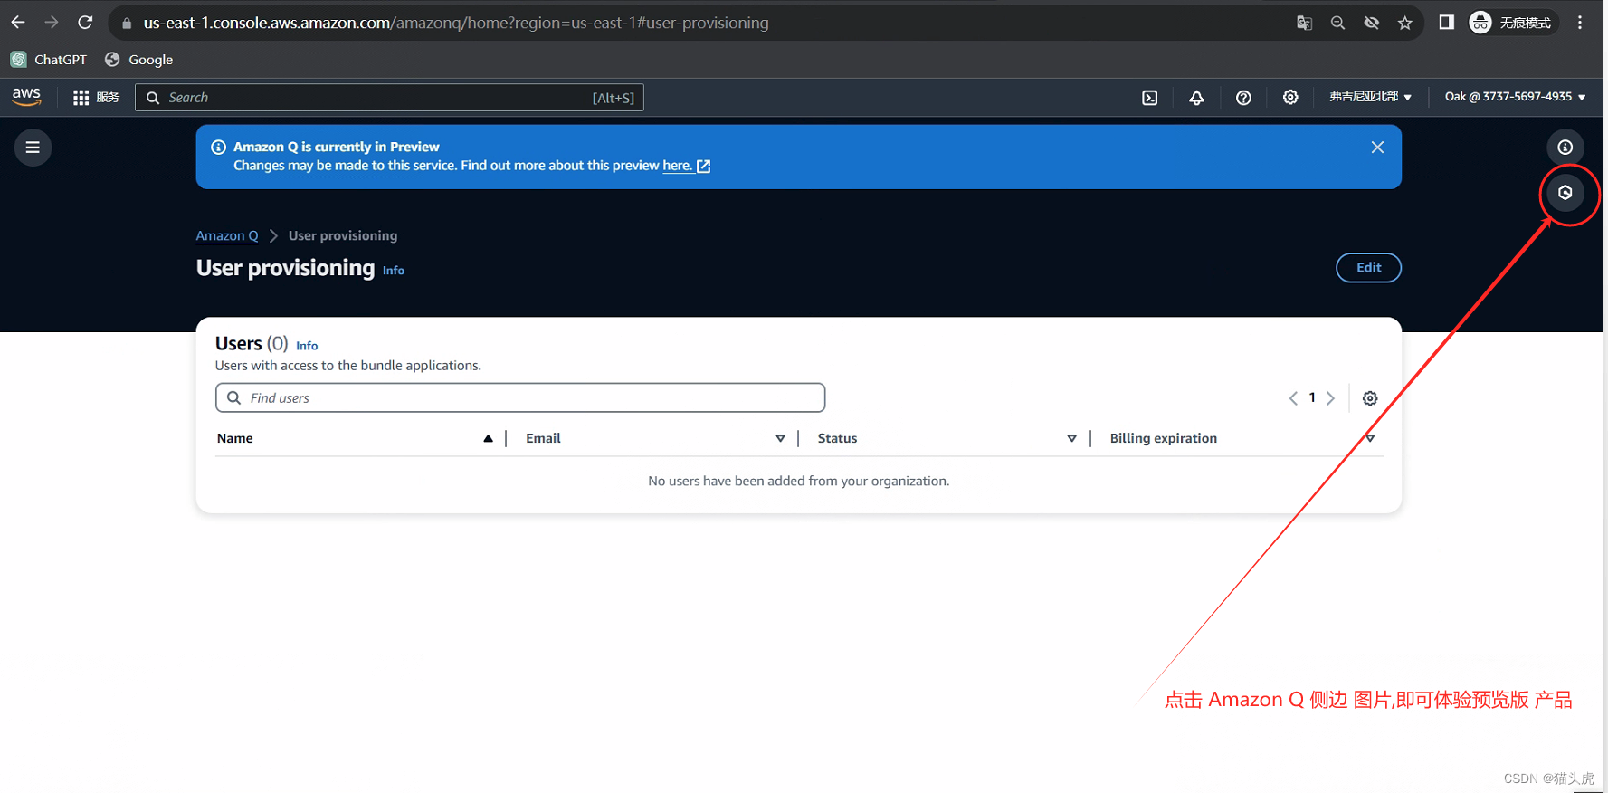Screen dimensions: 1608x793
Task: Open Info link beside User provisioning
Action: (x=394, y=271)
